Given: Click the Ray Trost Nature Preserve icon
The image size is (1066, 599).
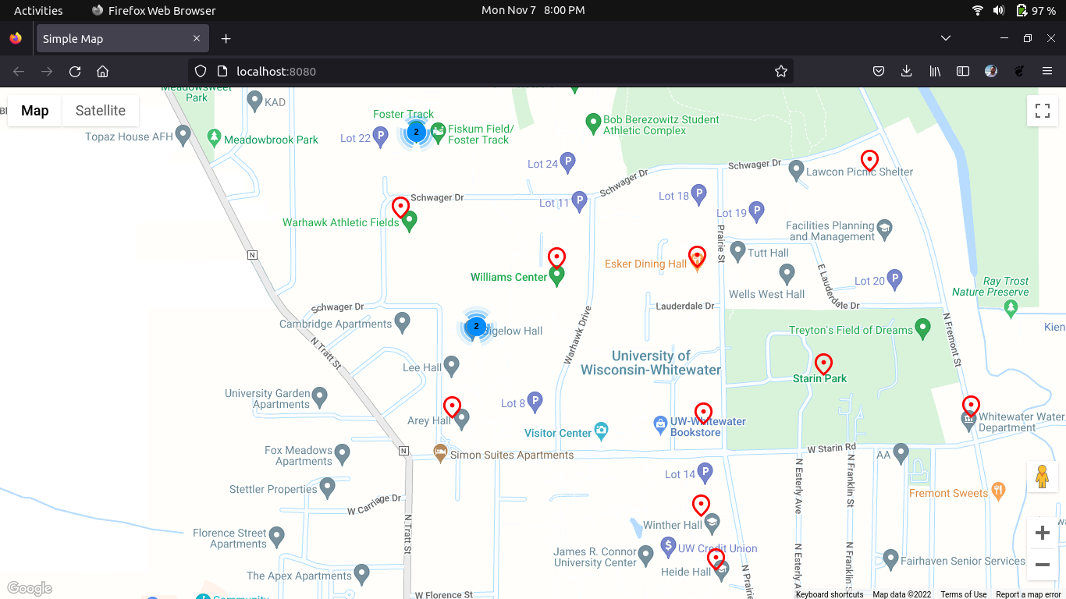Looking at the screenshot, I should pos(1011,308).
